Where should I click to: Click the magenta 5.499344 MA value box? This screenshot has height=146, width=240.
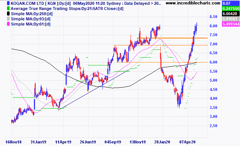(x=231, y=24)
